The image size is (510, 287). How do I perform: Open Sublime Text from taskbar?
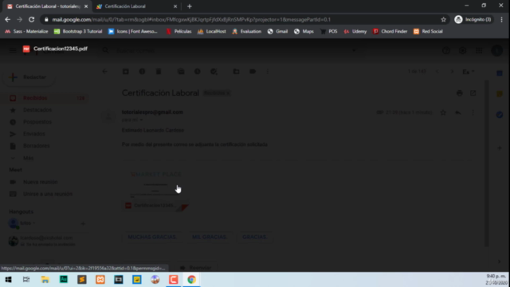[x=82, y=280]
